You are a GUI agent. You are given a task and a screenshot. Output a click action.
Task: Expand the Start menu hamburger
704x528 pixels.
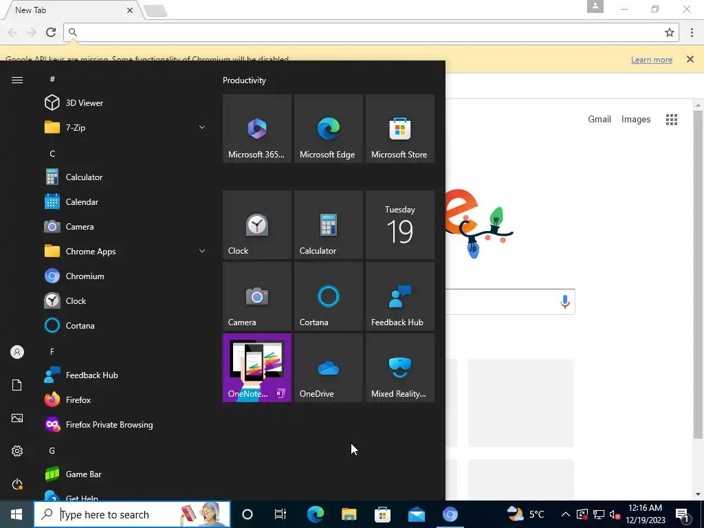click(x=17, y=80)
